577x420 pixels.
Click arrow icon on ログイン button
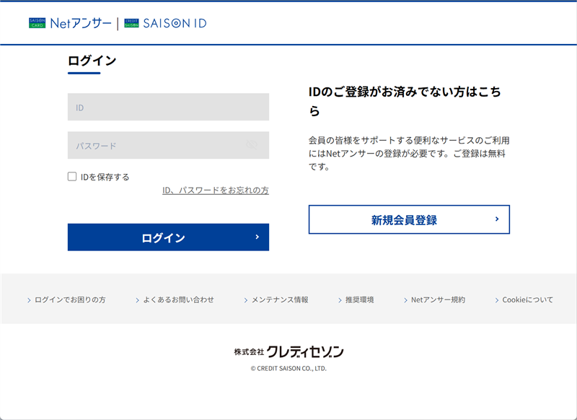tap(257, 237)
